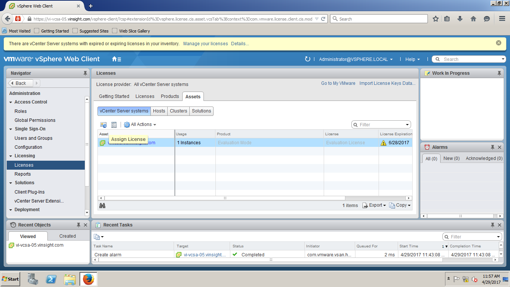
Task: Open the Go to My VMware link
Action: 338,83
